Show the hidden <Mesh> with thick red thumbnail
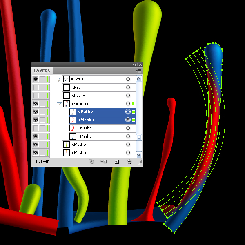Viewport: 245px width, 245px height. 36,128
